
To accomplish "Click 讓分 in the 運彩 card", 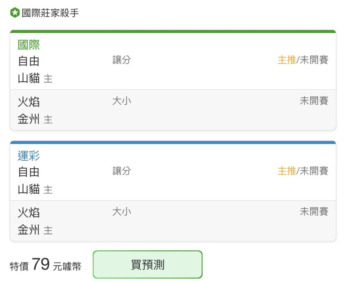I will 122,171.
